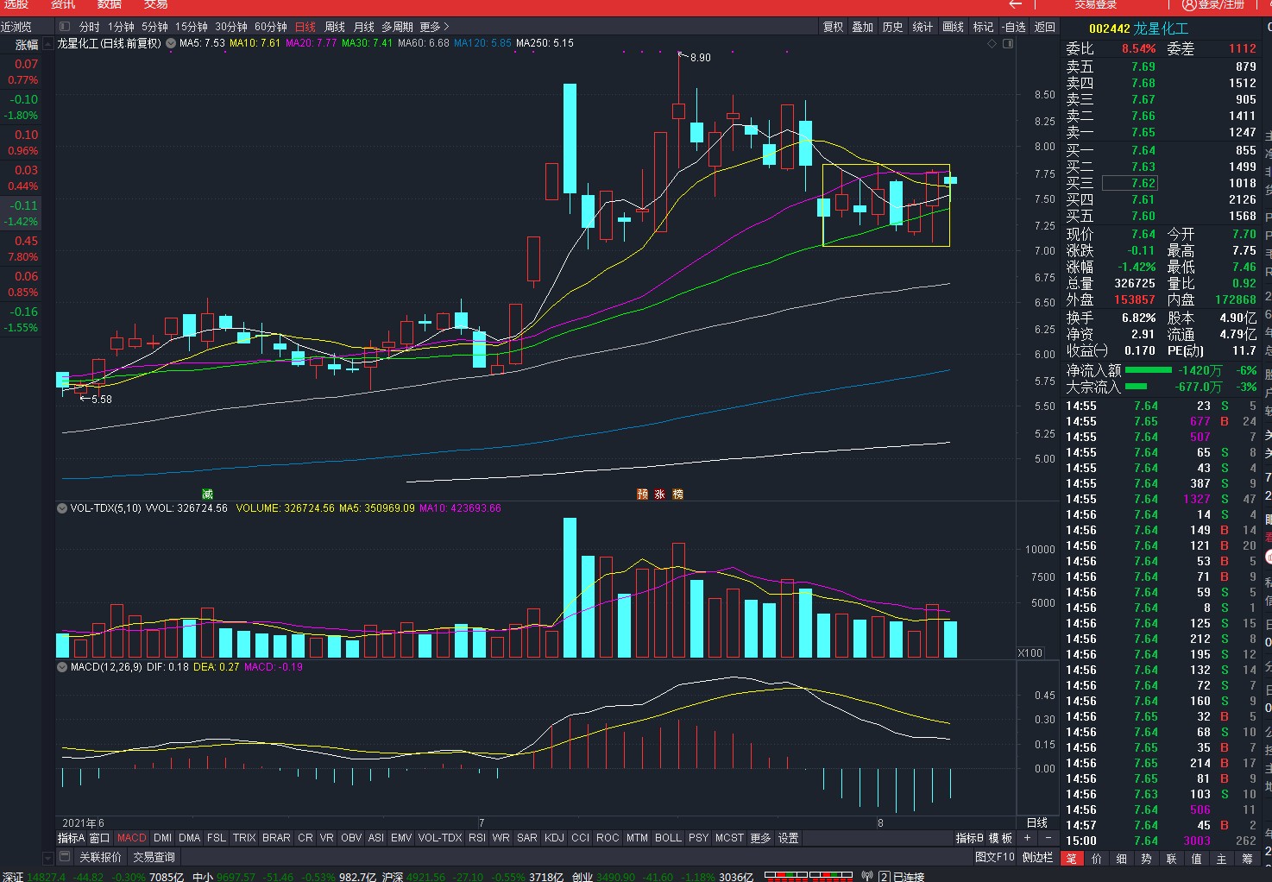The height and width of the screenshot is (882, 1272).
Task: Switch chart period to 30分钟
Action: coord(231,27)
